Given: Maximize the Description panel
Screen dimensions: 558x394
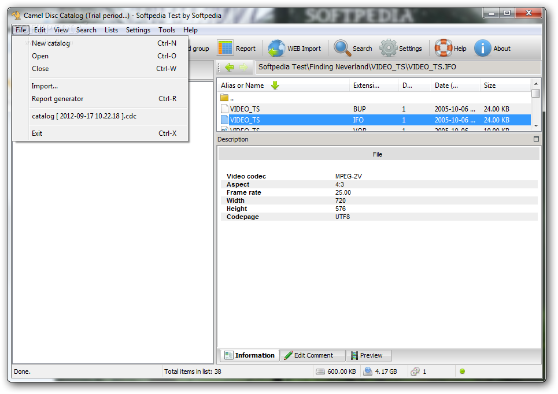Looking at the screenshot, I should [x=536, y=139].
